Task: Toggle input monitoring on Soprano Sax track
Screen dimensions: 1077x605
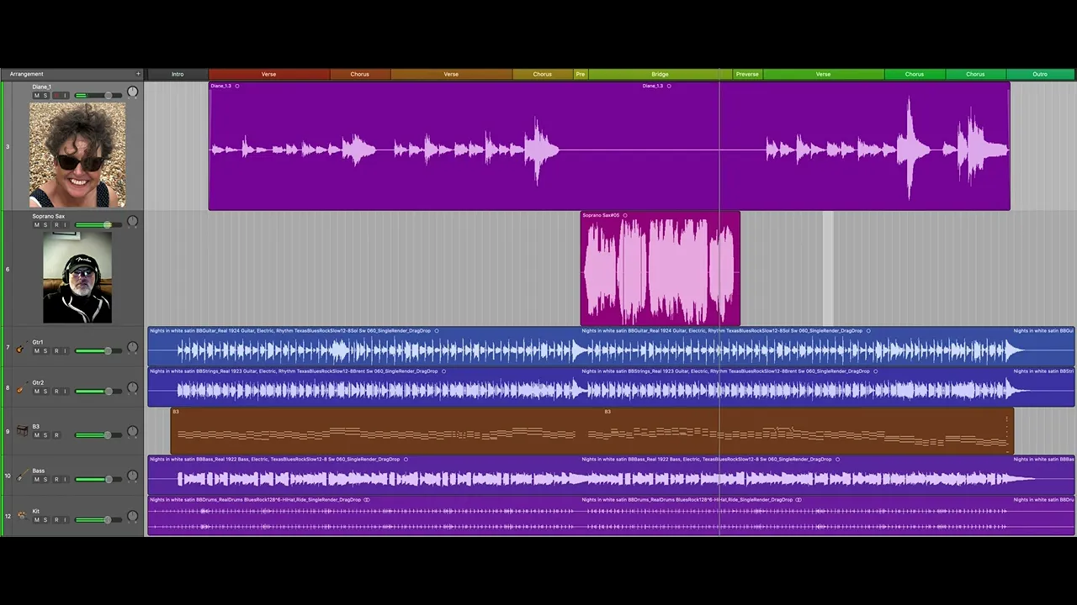Action: click(x=65, y=225)
